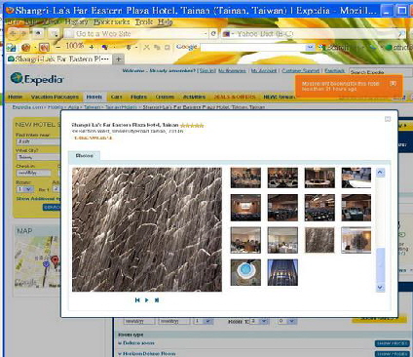Skip to the next photo in slideshow

click(157, 300)
